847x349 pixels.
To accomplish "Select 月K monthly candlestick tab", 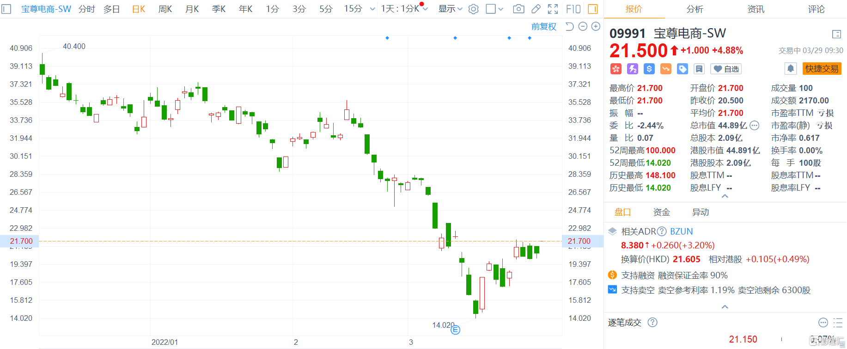I will (x=192, y=9).
